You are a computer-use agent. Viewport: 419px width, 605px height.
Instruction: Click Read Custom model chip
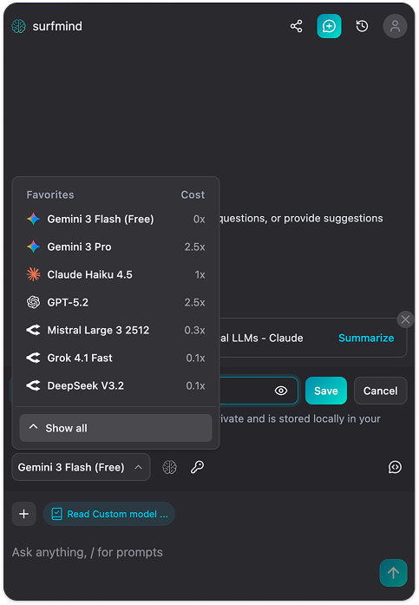click(x=109, y=514)
